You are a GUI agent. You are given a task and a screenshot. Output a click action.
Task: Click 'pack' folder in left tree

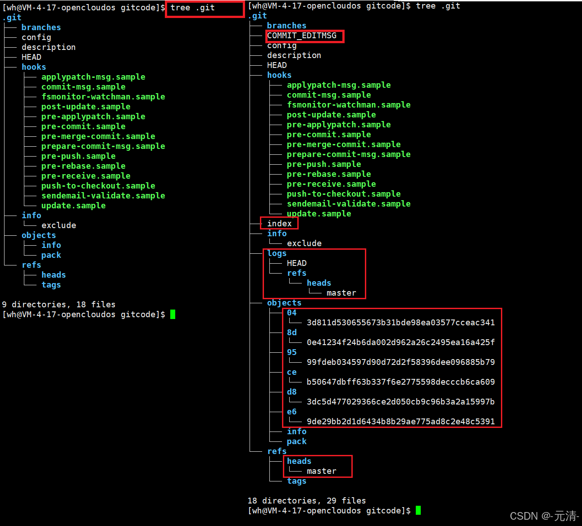[x=51, y=255]
